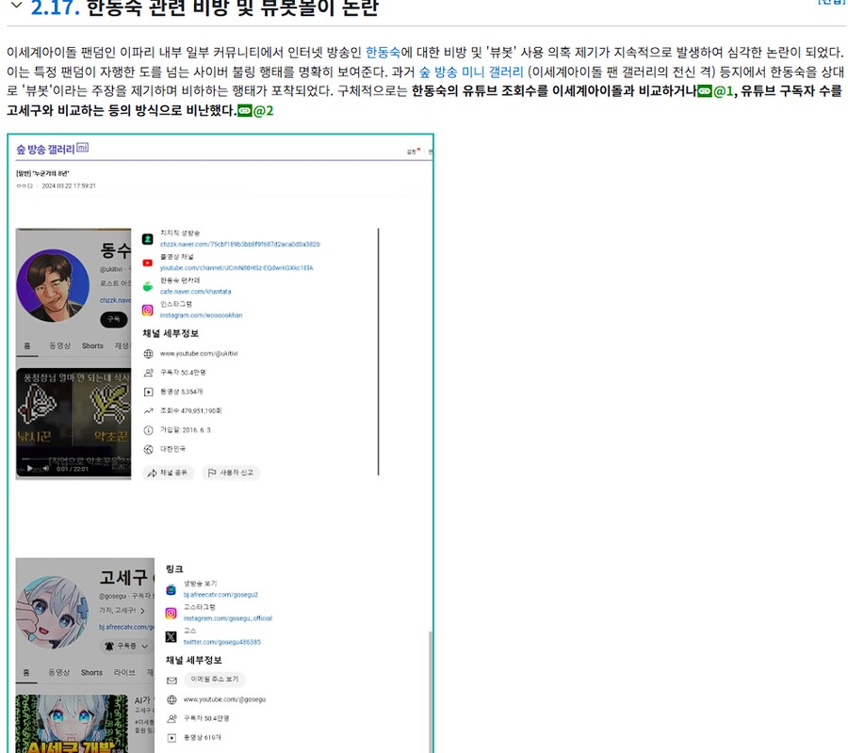Click the Instagram icon beside instagram.com/gosegu_official

coord(171,613)
